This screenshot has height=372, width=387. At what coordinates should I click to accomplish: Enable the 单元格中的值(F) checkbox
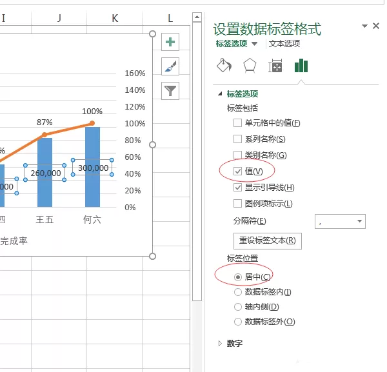point(237,123)
